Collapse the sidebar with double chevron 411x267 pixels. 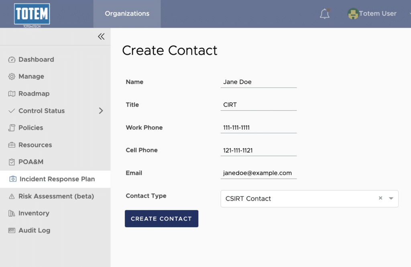[x=101, y=37]
